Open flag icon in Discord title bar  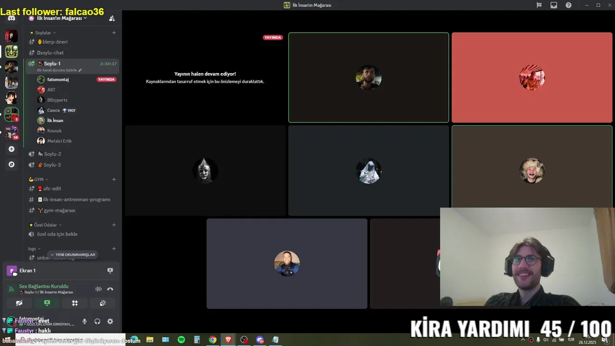(x=539, y=5)
